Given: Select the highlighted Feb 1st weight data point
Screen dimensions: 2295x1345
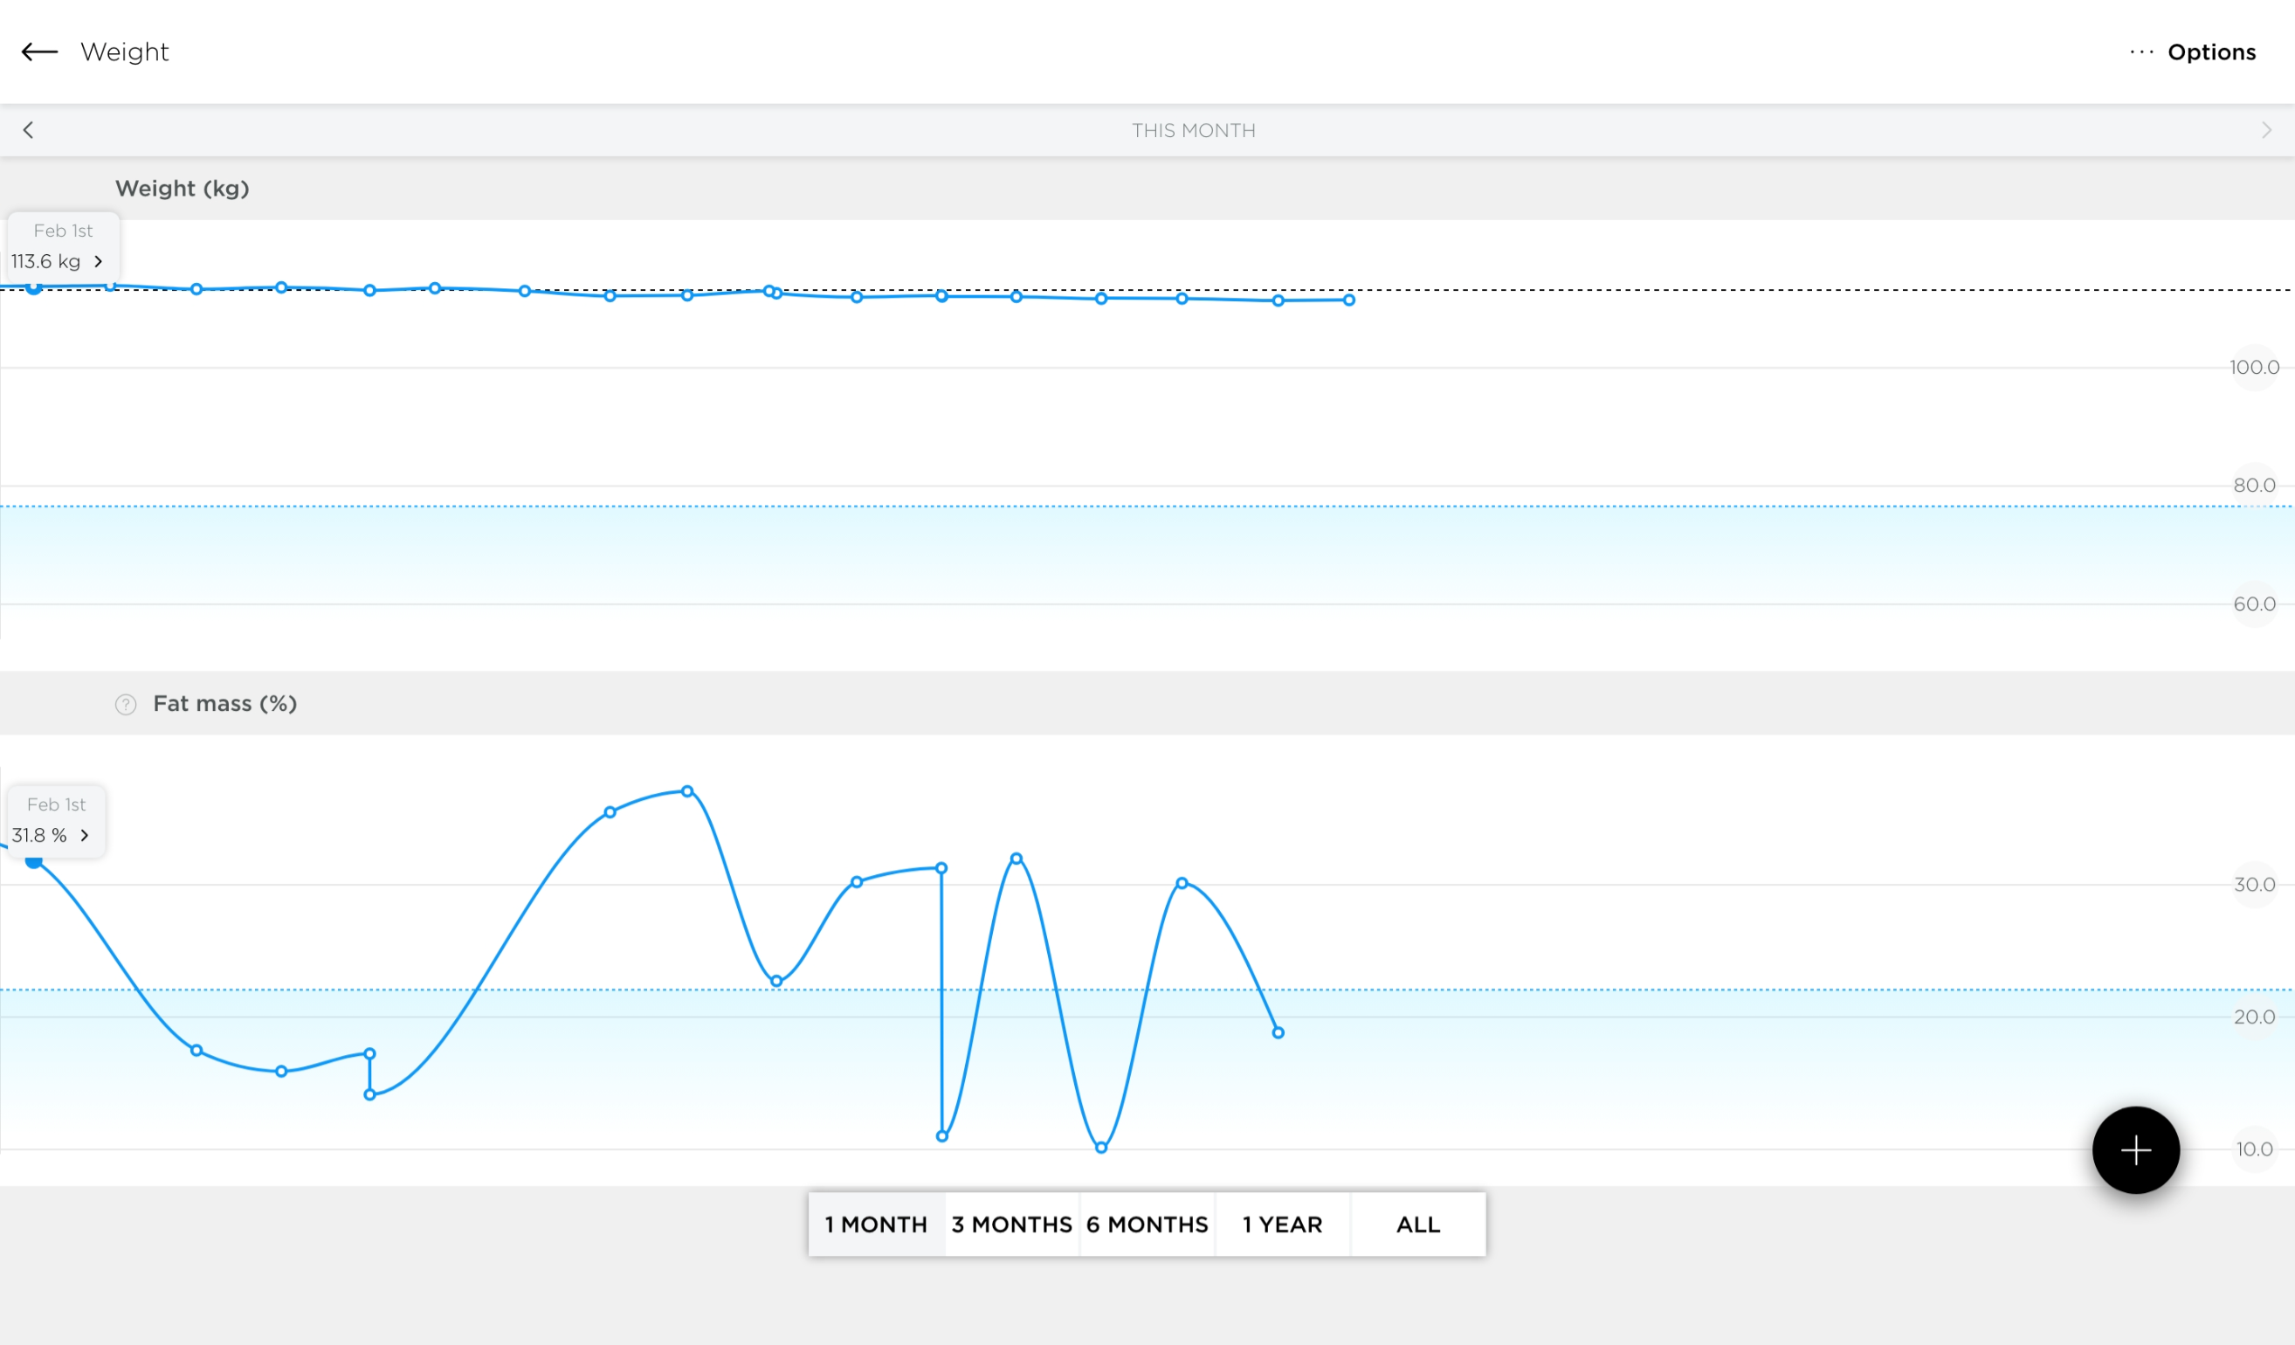Looking at the screenshot, I should (x=34, y=287).
